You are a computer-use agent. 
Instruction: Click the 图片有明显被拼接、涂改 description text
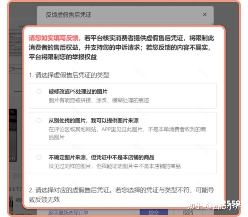99,100
